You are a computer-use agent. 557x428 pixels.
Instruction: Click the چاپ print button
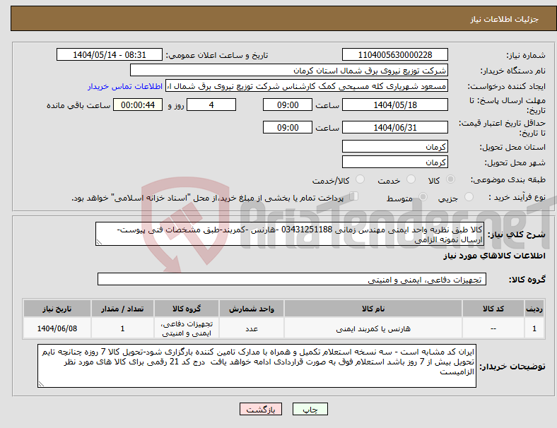pyautogui.click(x=310, y=409)
